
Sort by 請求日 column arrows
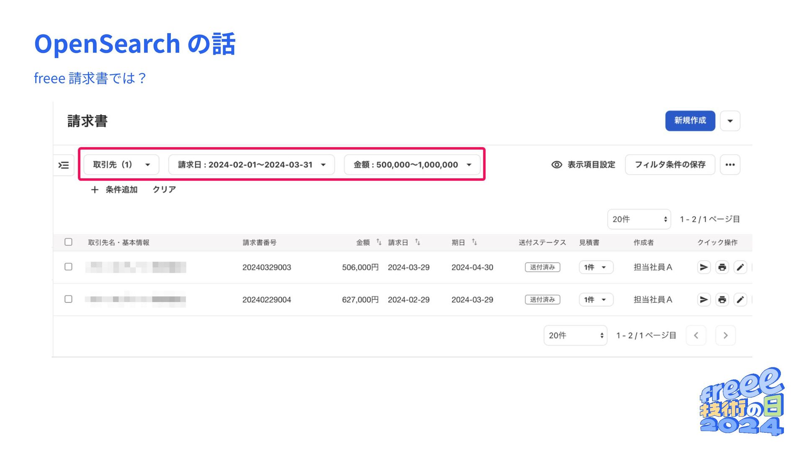[x=417, y=242]
